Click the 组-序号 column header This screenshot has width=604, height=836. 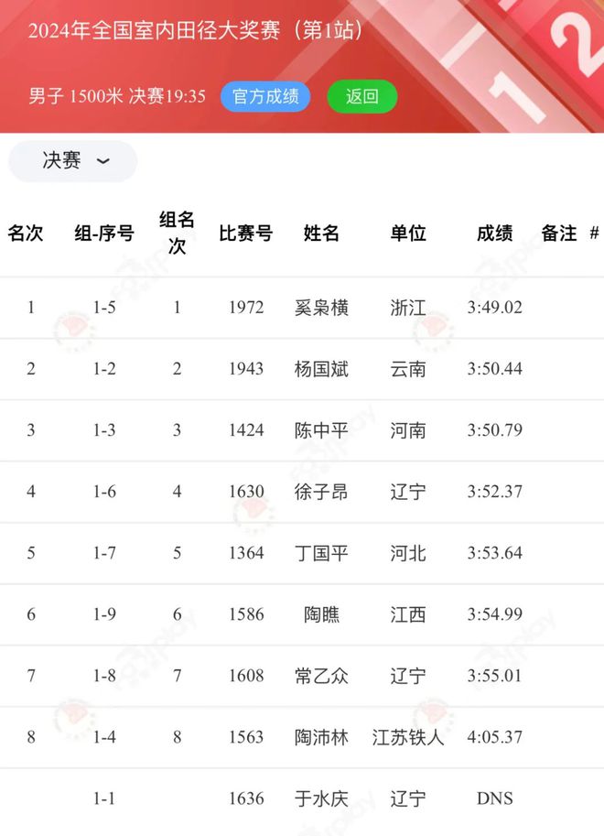pos(104,233)
